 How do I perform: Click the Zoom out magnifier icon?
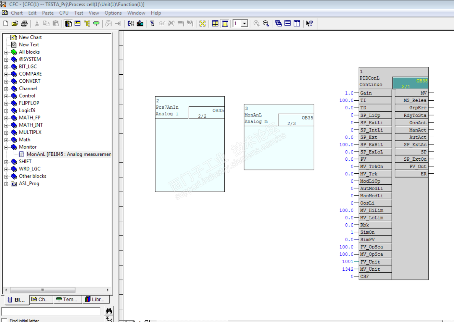tap(266, 23)
